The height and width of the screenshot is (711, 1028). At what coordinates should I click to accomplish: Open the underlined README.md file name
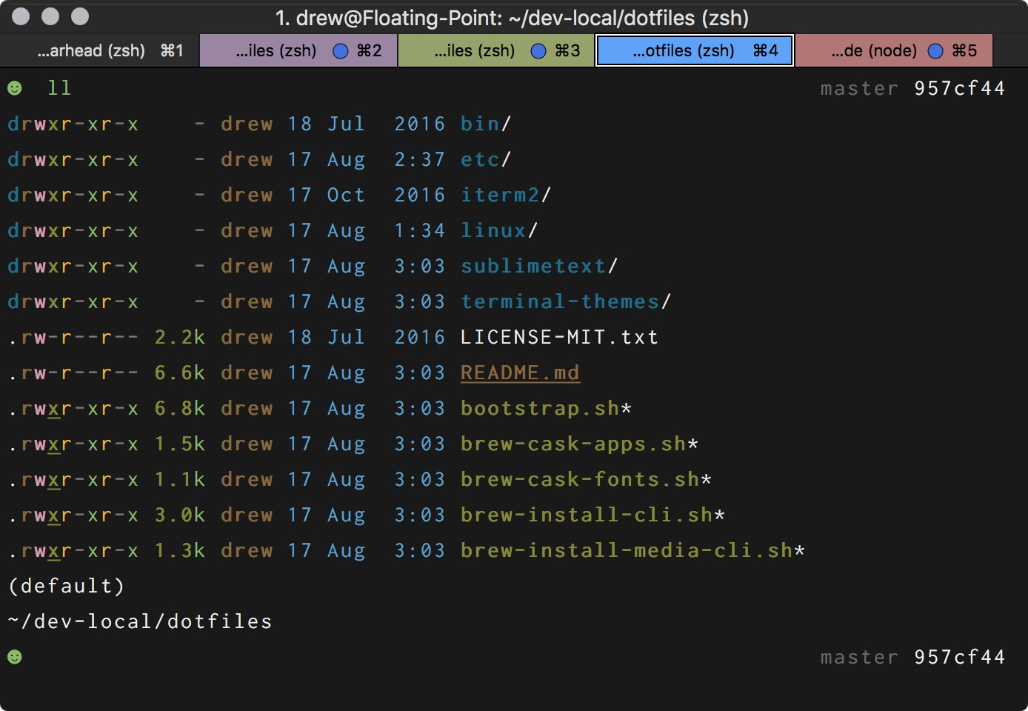pyautogui.click(x=520, y=373)
